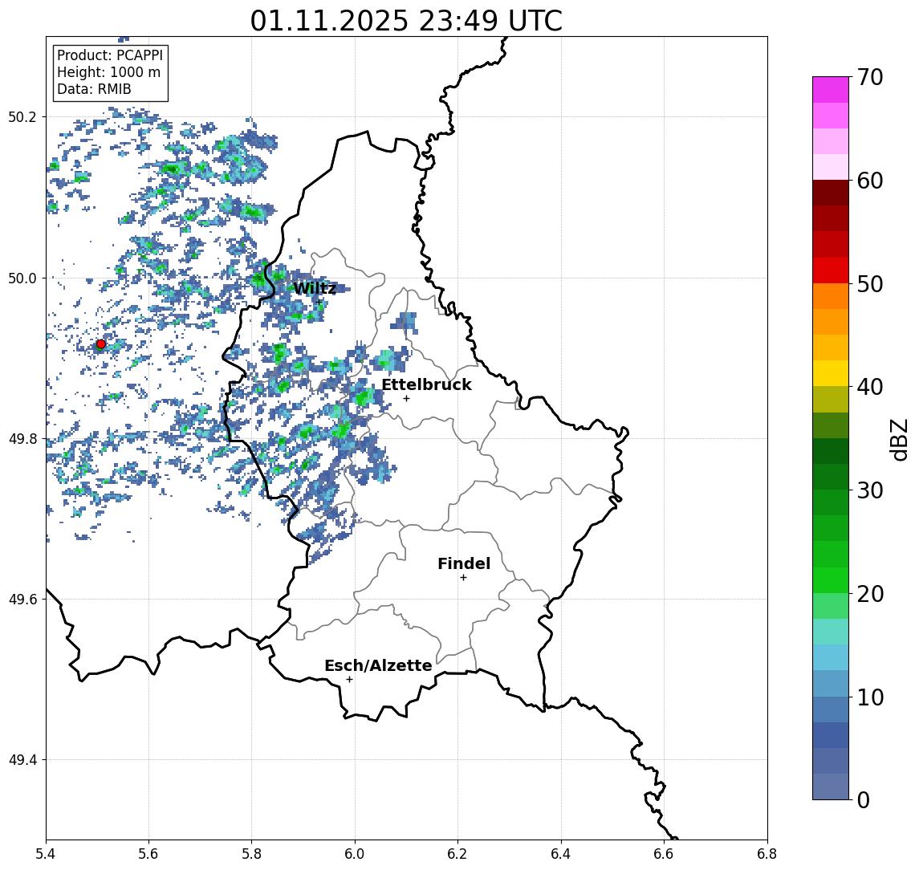Click the colorbar tick label 60
Image resolution: width=919 pixels, height=870 pixels.
point(870,181)
